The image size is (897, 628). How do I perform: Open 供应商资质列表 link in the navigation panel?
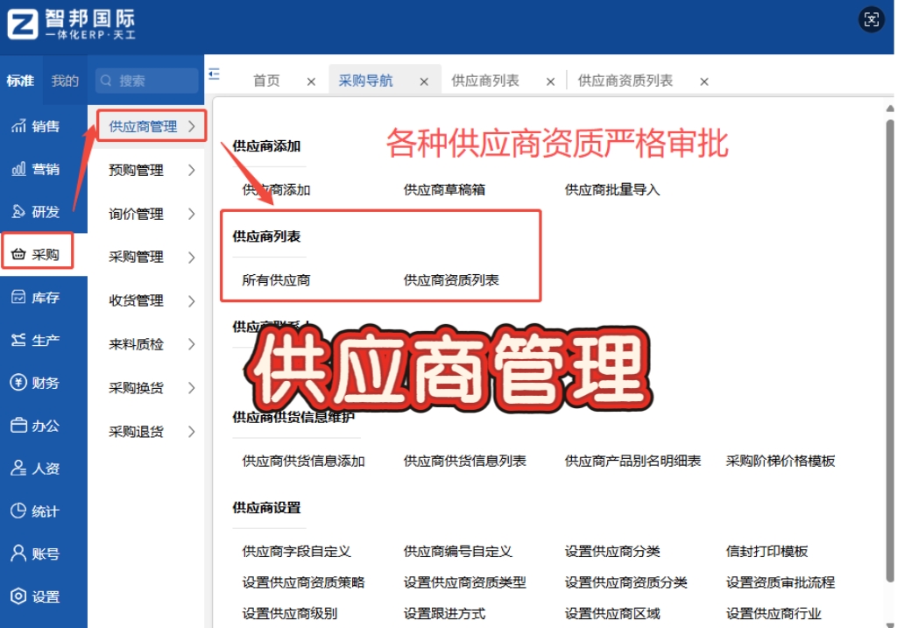click(x=451, y=280)
